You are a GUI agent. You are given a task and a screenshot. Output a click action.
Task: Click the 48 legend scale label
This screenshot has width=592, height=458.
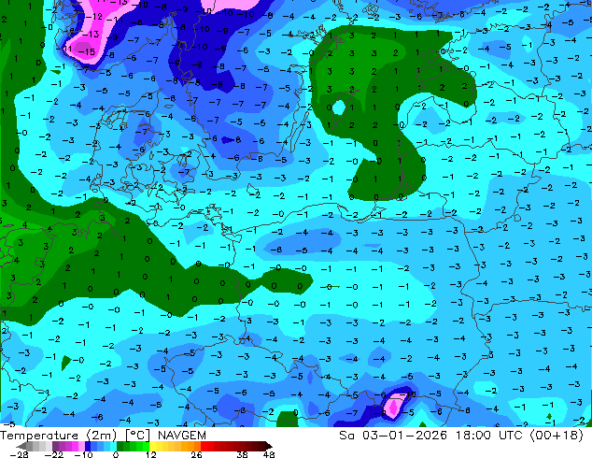coord(269,454)
